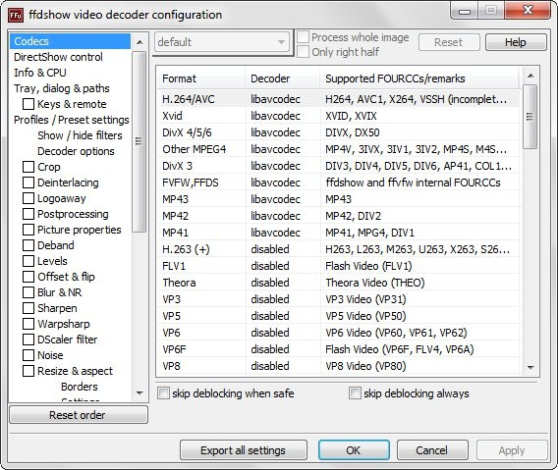
Task: Click sidebar scroll up arrow
Action: [x=139, y=42]
